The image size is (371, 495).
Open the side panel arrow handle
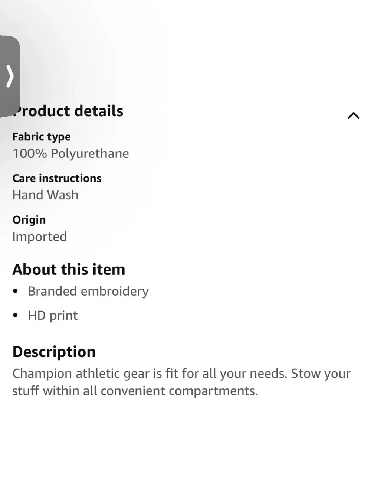point(10,76)
